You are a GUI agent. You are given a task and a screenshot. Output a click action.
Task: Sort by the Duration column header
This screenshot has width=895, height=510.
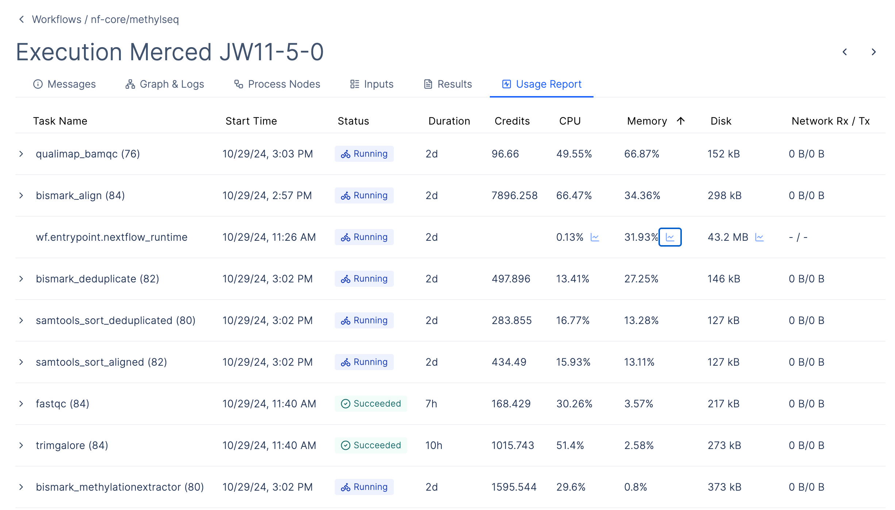point(449,121)
